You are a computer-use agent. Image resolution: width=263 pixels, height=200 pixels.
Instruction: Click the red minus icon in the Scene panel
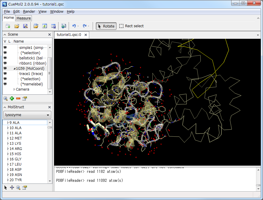[18, 98]
